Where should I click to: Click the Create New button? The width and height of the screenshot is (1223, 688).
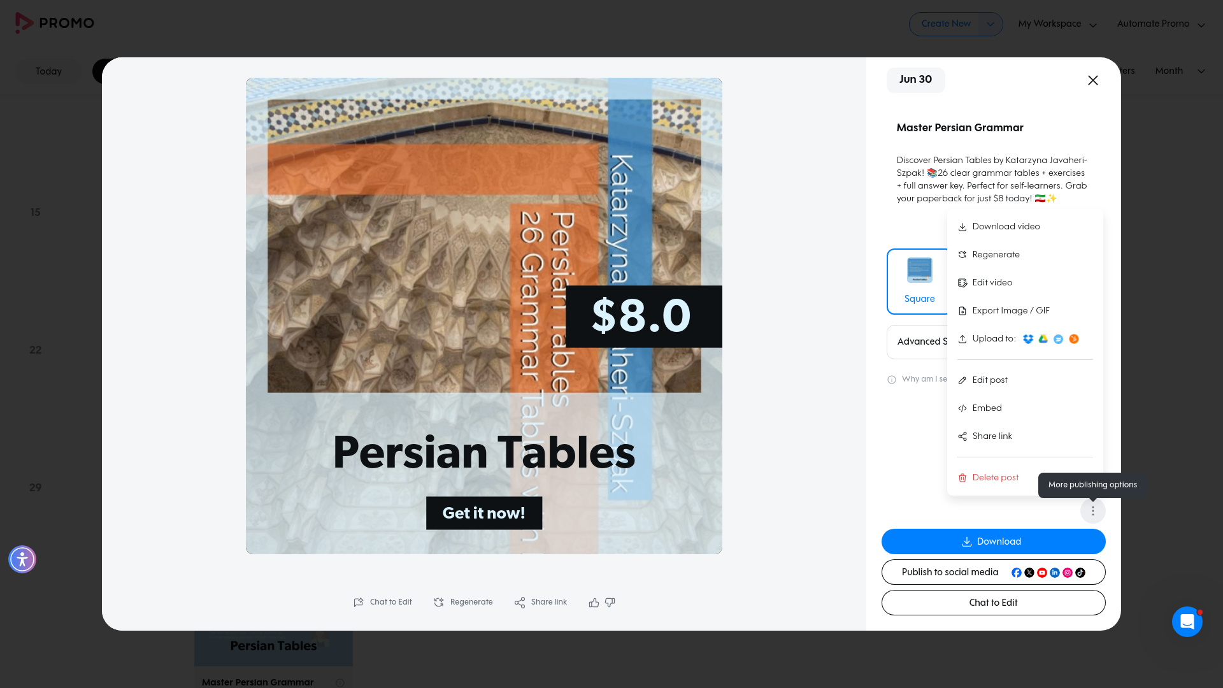tap(945, 24)
